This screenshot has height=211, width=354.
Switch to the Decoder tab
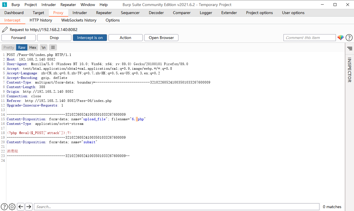coord(156,13)
